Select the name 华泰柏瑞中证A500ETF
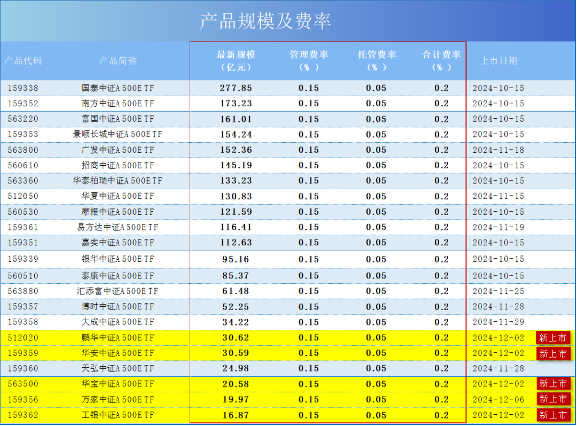This screenshot has height=426, width=577. 118,181
